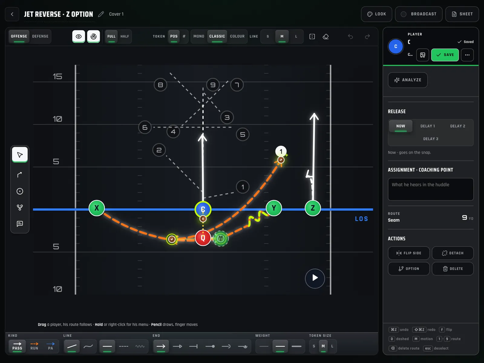This screenshot has width=484, height=363.
Task: Click the SAVE button
Action: (445, 55)
